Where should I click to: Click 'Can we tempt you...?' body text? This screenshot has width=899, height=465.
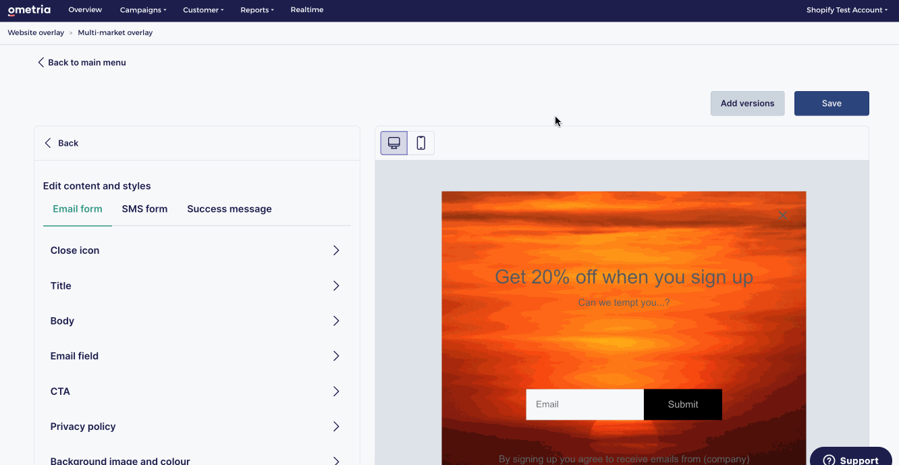[624, 302]
